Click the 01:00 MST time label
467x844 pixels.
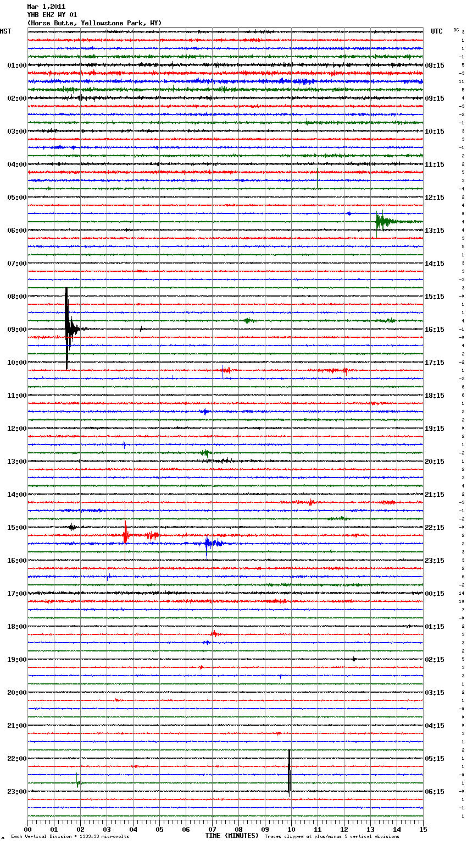click(16, 65)
